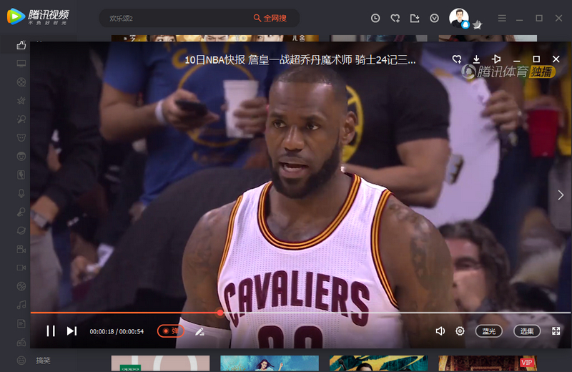Open watch history clock icon
Screen dimensions: 572x372
pyautogui.click(x=375, y=18)
